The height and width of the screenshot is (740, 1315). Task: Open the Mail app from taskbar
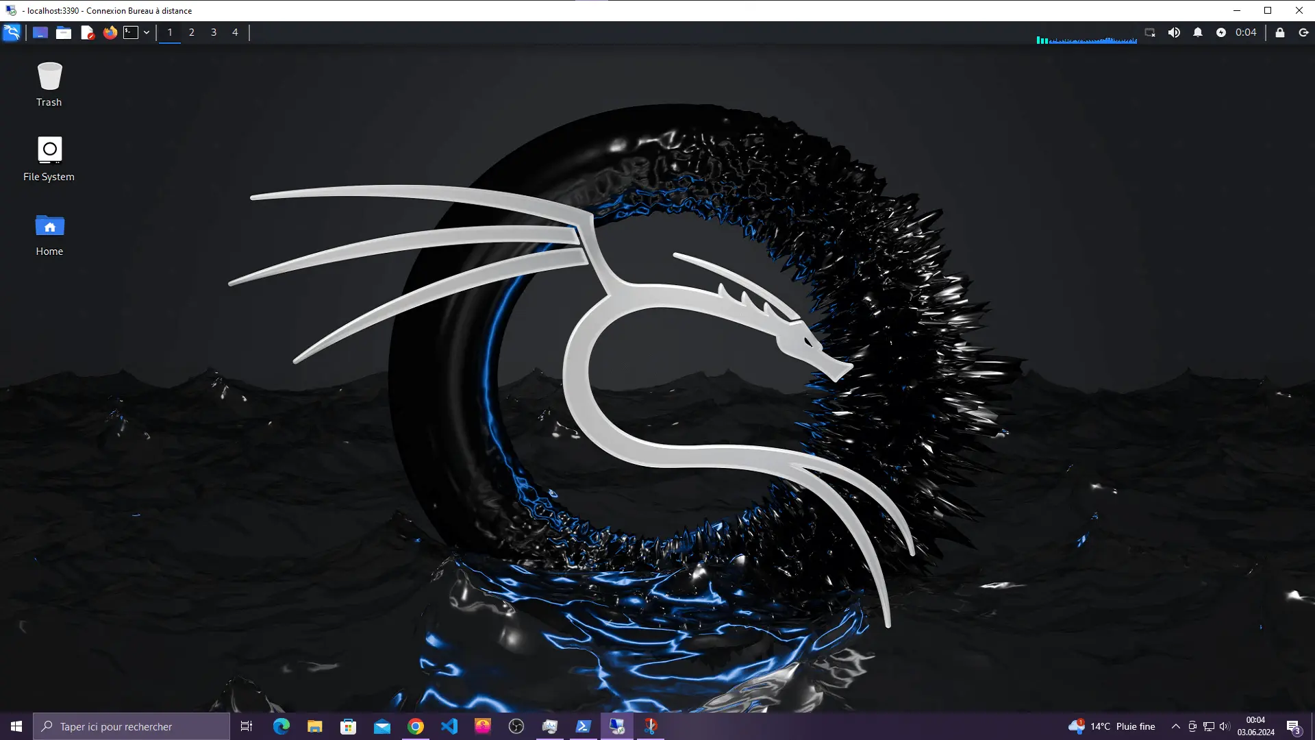(382, 726)
